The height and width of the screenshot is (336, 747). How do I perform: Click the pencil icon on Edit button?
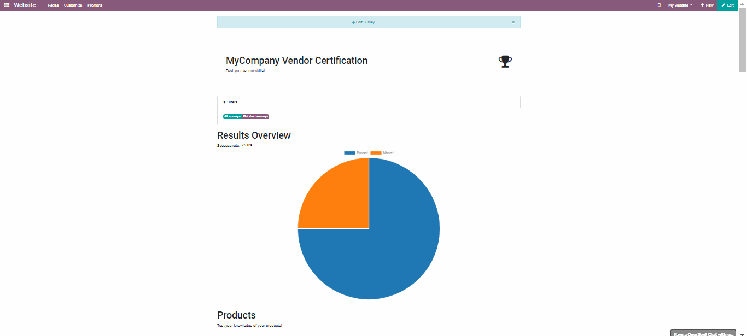click(723, 5)
